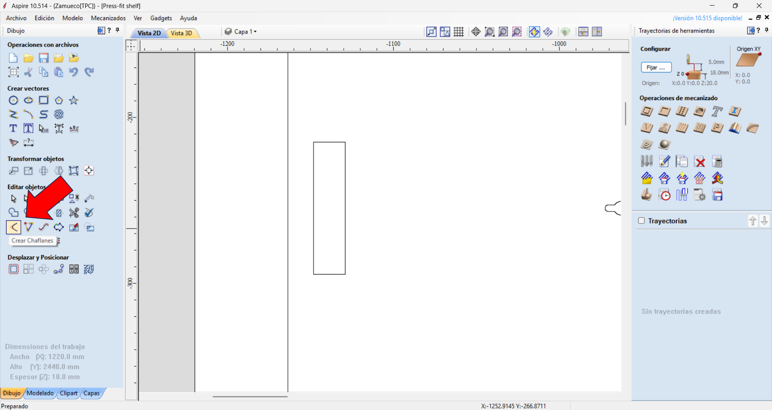
Task: Toggle the snap grid display
Action: coord(459,32)
